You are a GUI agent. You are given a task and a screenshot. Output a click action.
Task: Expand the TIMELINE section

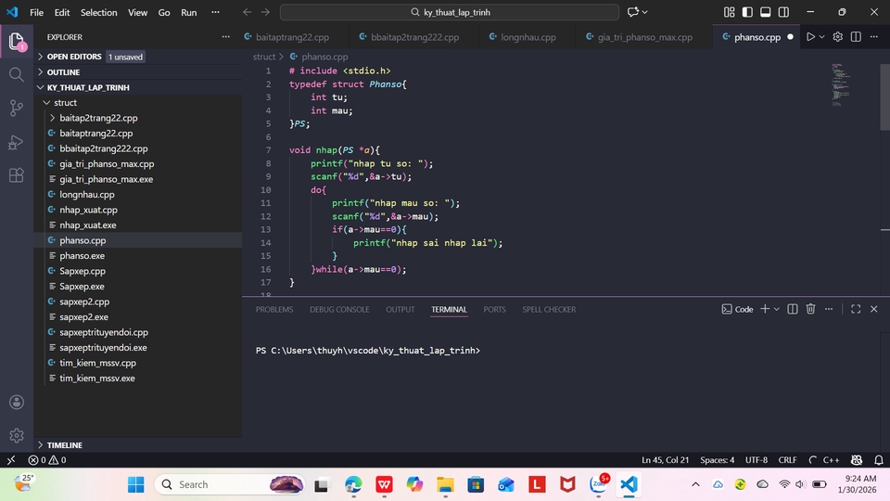click(x=65, y=445)
